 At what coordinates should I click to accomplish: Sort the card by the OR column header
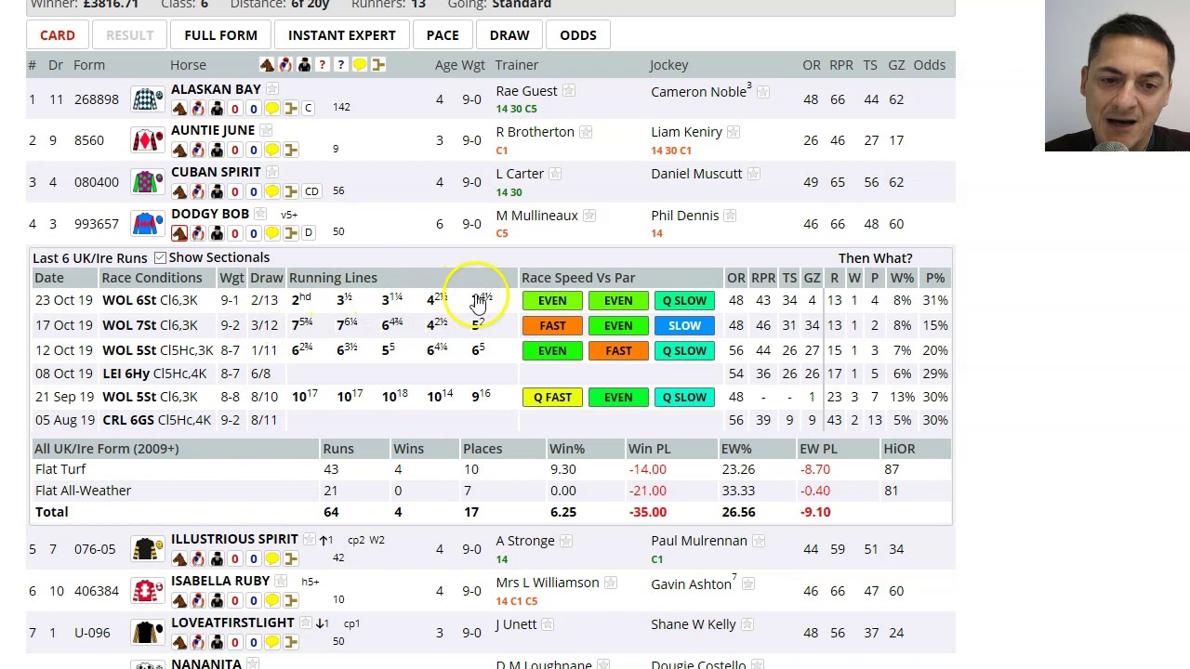coord(812,65)
